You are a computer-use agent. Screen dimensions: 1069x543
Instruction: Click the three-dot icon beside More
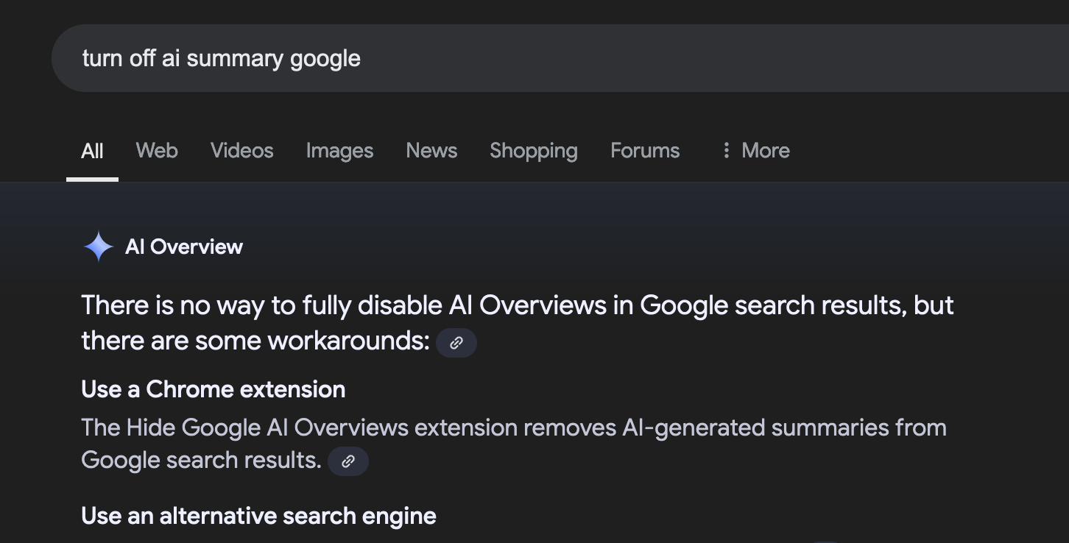click(x=726, y=151)
